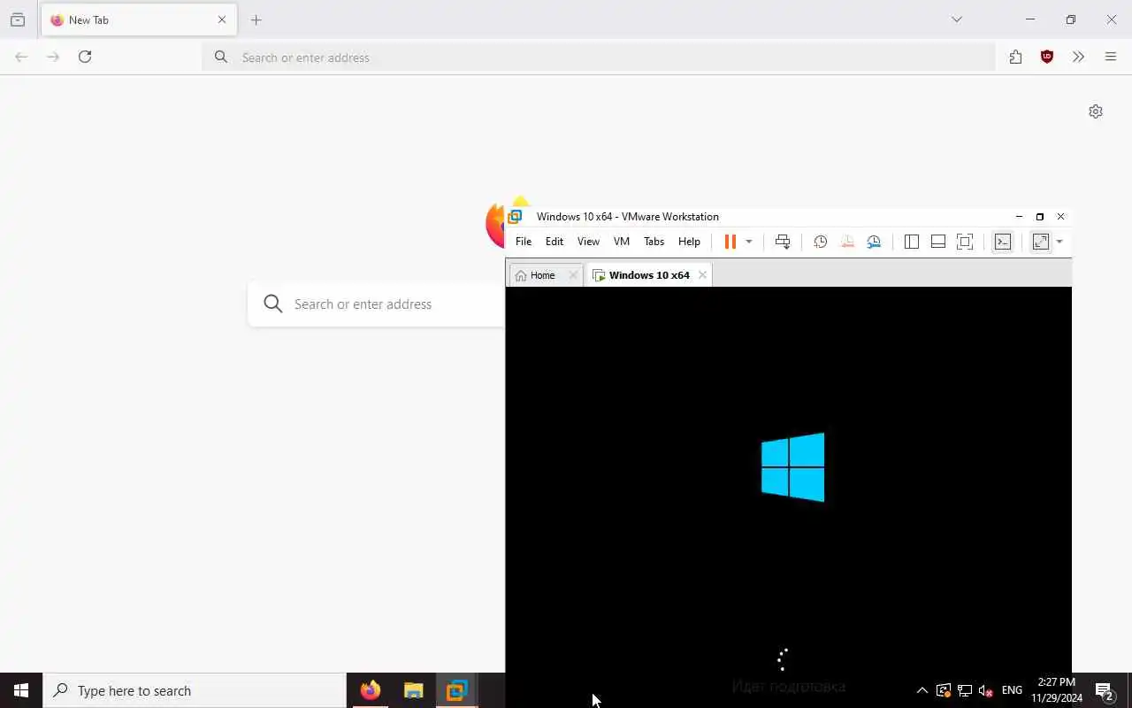
Task: Open the Windows notification center
Action: 1105,690
